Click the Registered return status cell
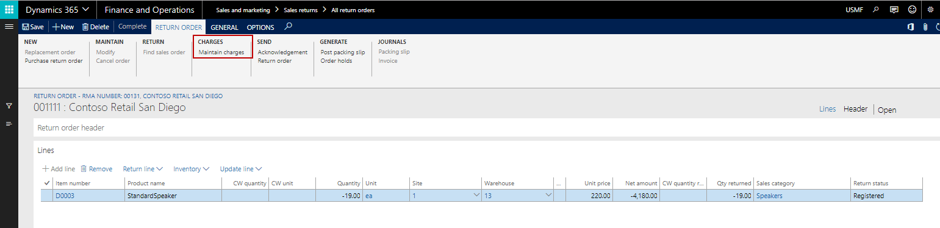Screen dimensions: 940x228 pyautogui.click(x=887, y=196)
